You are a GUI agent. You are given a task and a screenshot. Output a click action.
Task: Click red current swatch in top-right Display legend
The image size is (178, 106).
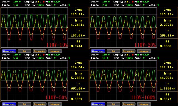pyautogui.click(x=133, y=2)
